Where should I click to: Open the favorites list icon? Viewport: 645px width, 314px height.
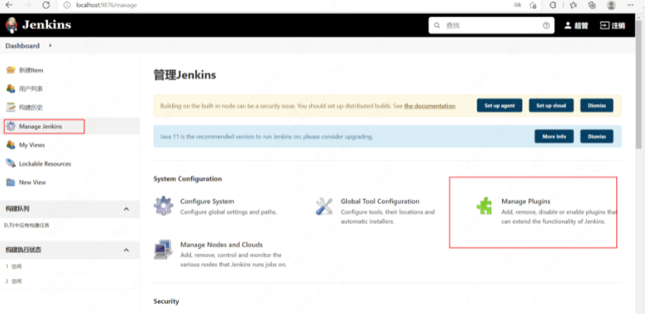pyautogui.click(x=574, y=5)
